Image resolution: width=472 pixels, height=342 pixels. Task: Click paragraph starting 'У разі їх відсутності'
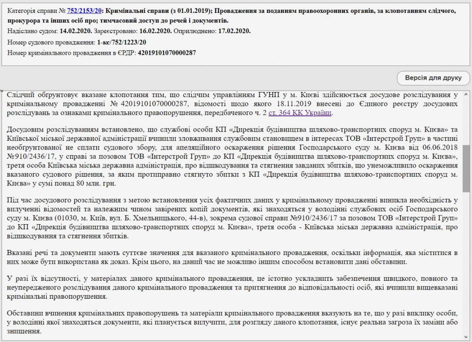(230, 288)
